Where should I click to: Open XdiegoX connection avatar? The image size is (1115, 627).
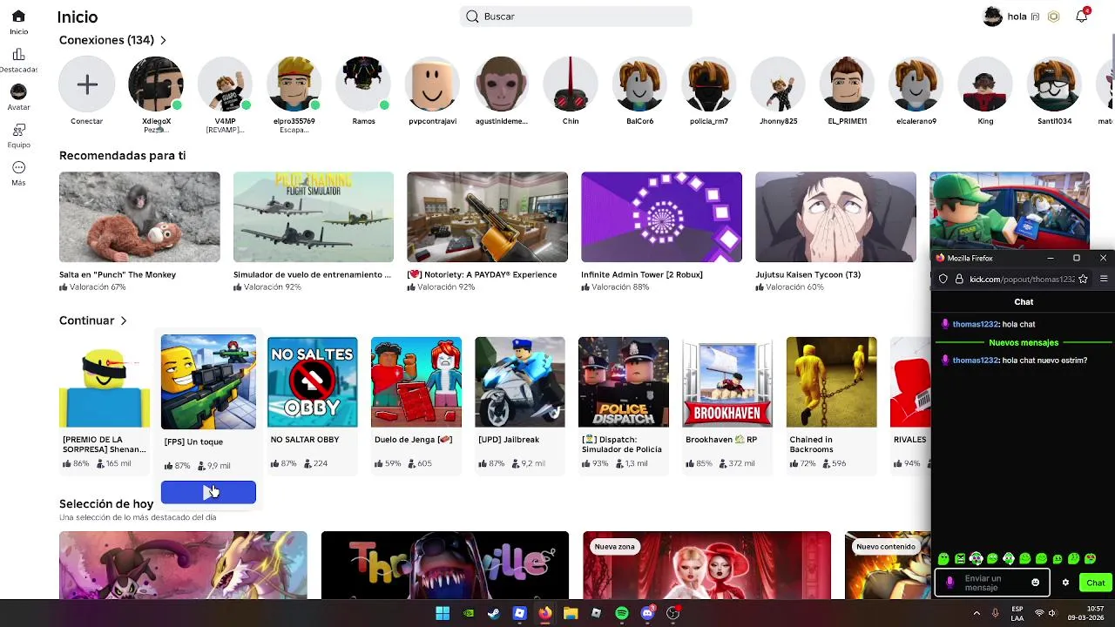click(x=156, y=84)
